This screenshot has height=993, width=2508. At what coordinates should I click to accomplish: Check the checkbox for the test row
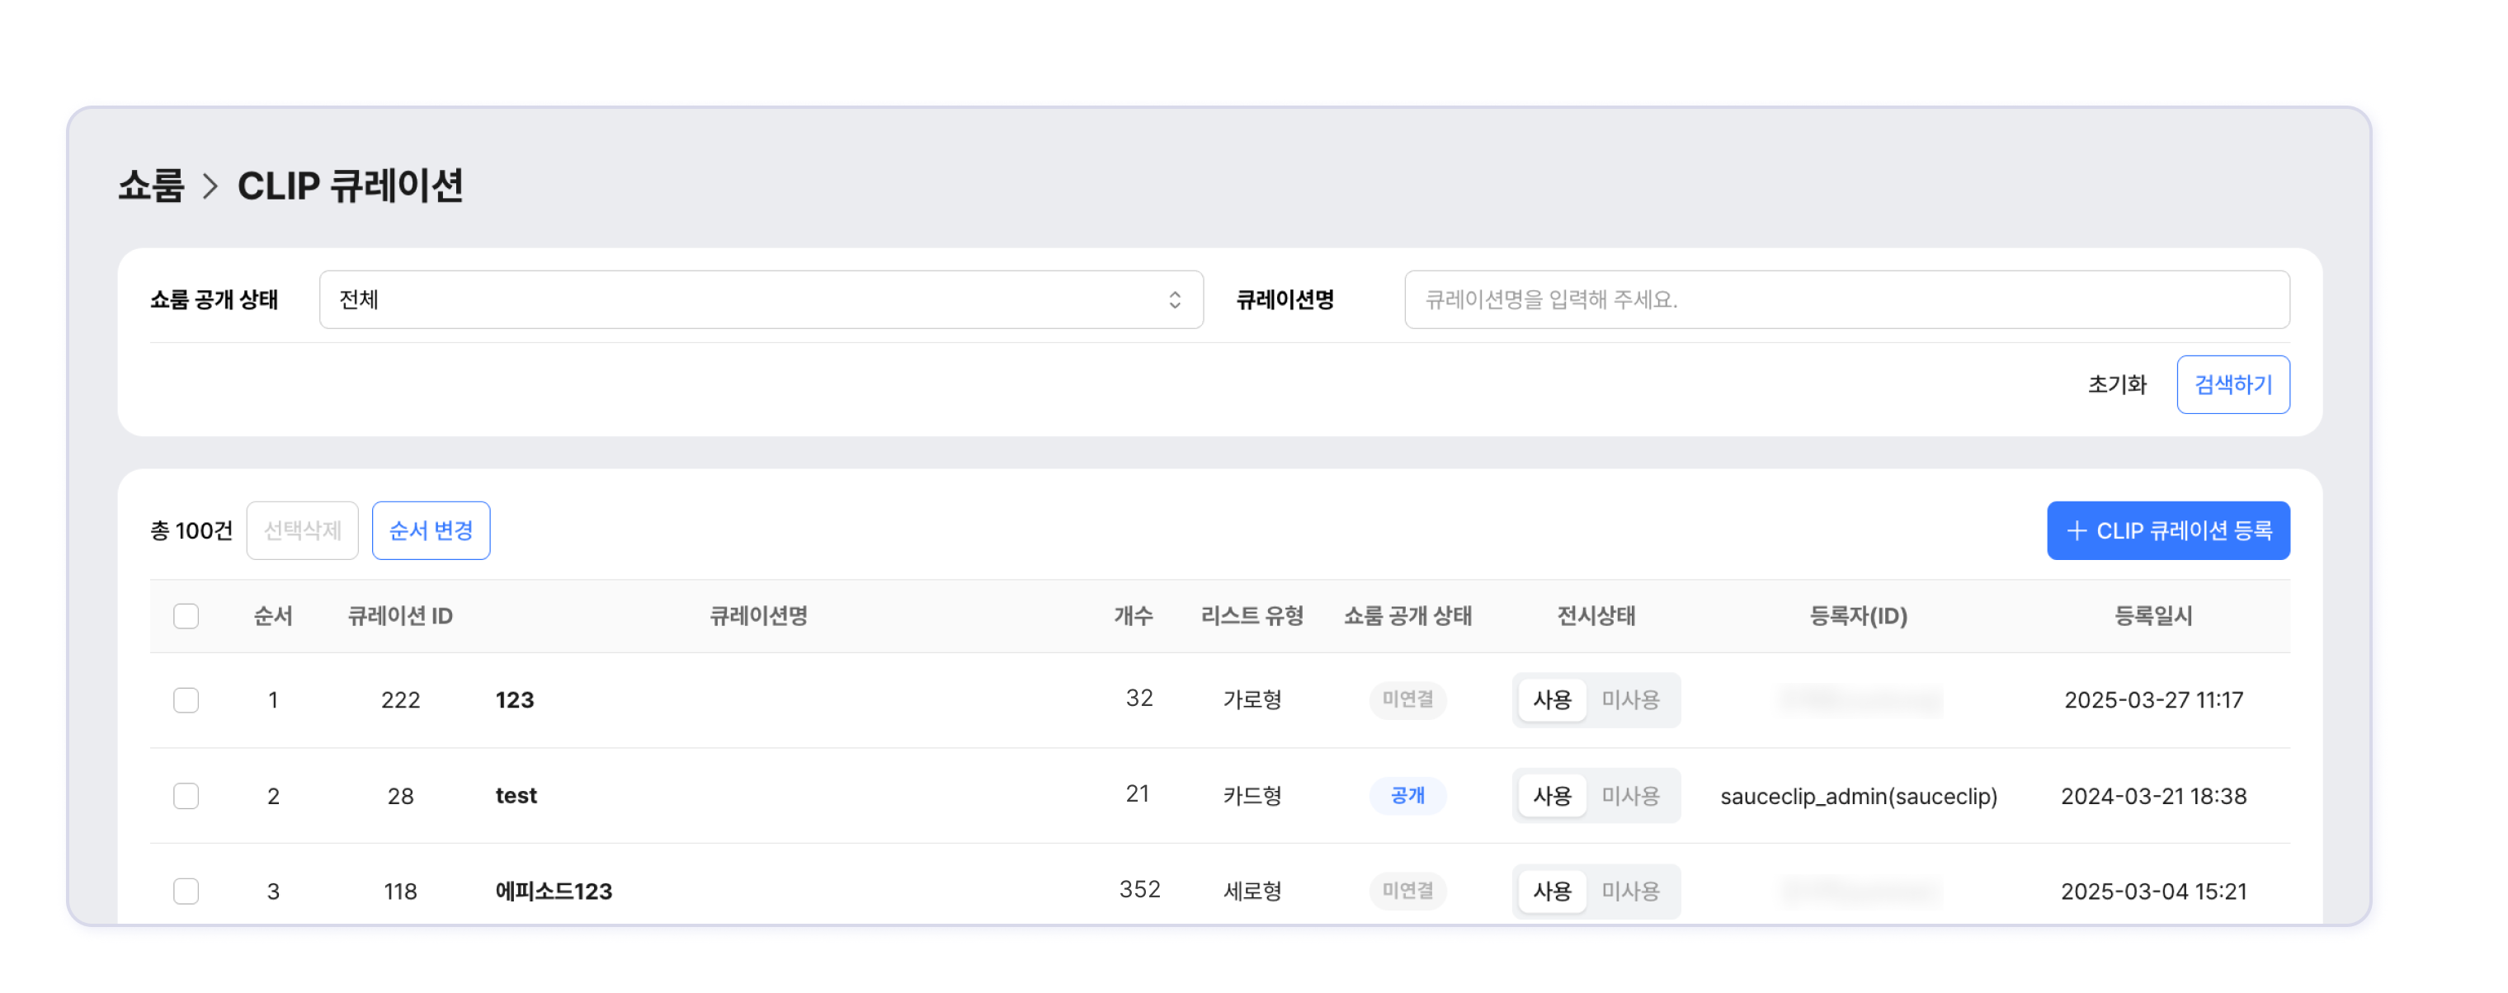[x=186, y=795]
